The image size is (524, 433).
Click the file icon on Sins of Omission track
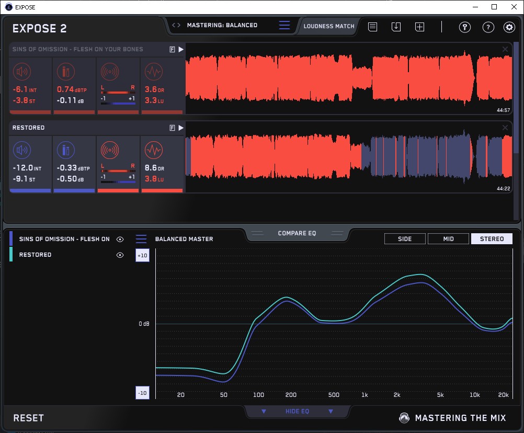(x=173, y=50)
